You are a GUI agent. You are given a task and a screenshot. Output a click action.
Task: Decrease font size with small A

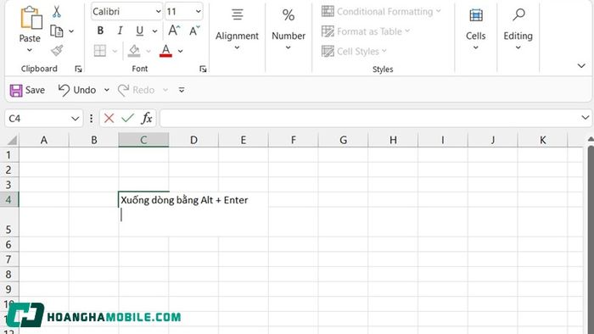pyautogui.click(x=194, y=31)
